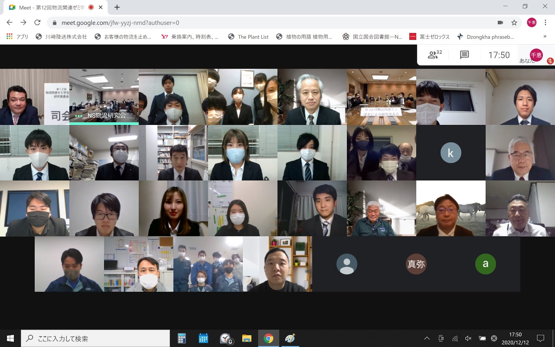This screenshot has width=555, height=347.
Task: Open the Paint app from the taskbar
Action: 290,338
